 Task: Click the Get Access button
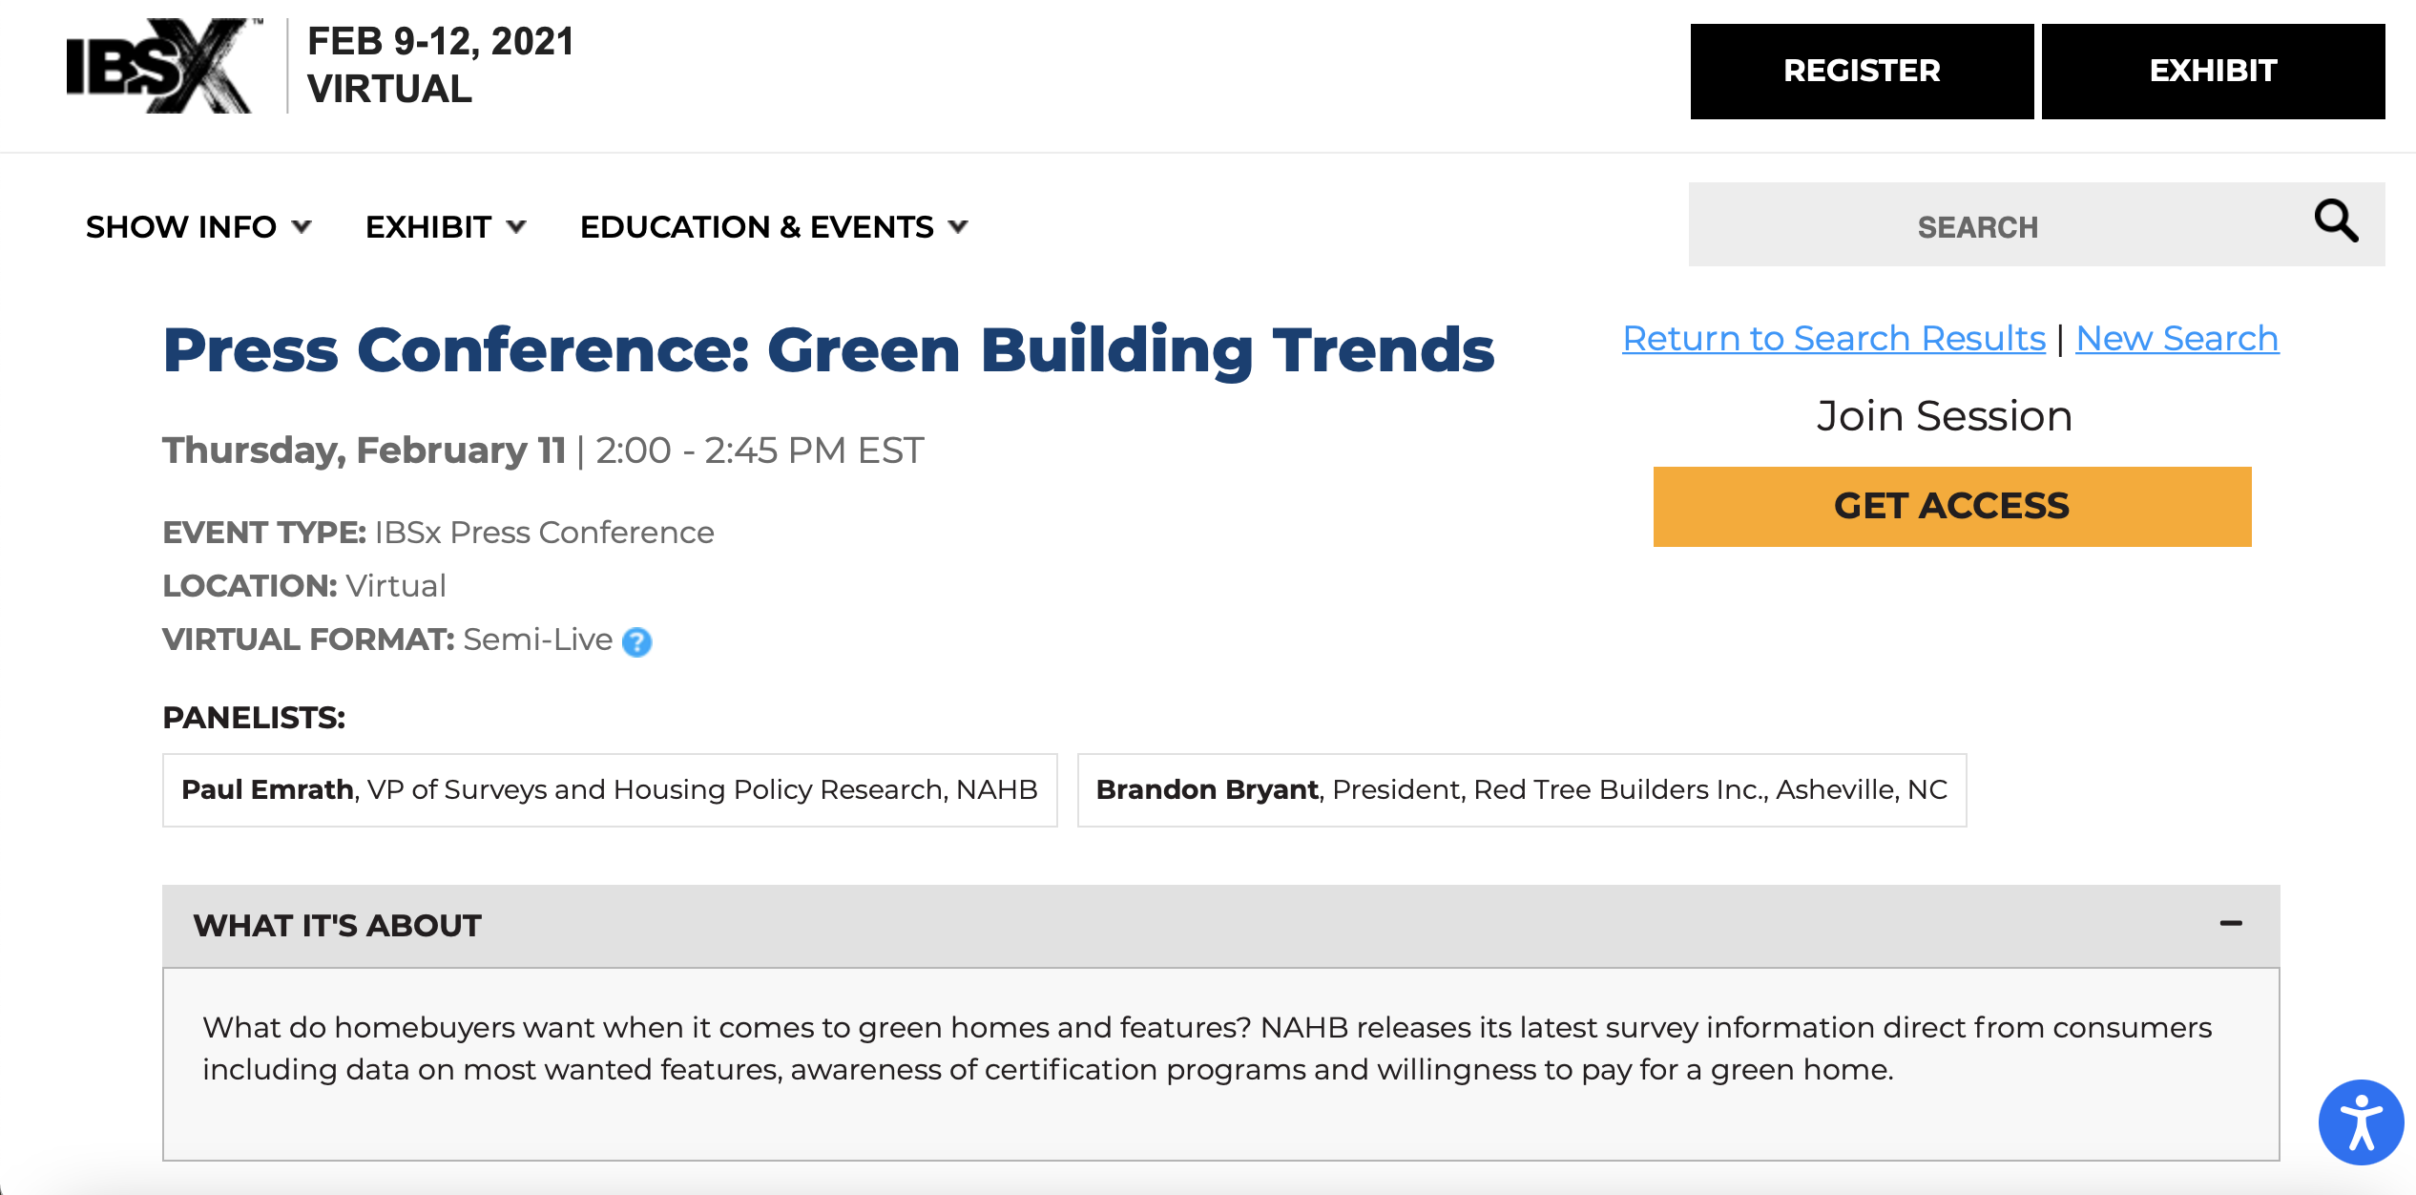click(1951, 506)
